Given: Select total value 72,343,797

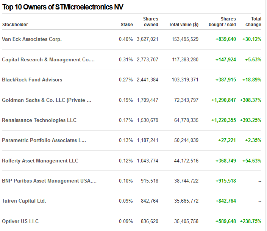Looking at the screenshot, I should pos(186,100).
